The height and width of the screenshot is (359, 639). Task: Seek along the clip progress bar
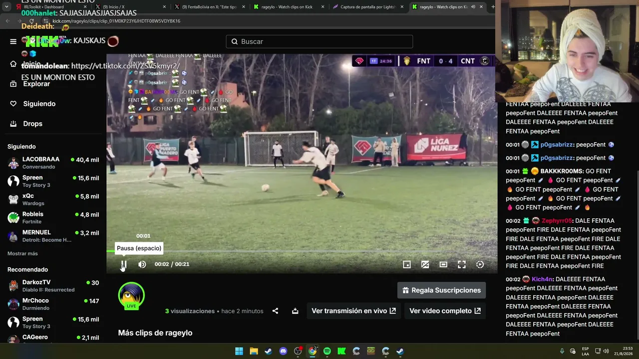(x=302, y=251)
